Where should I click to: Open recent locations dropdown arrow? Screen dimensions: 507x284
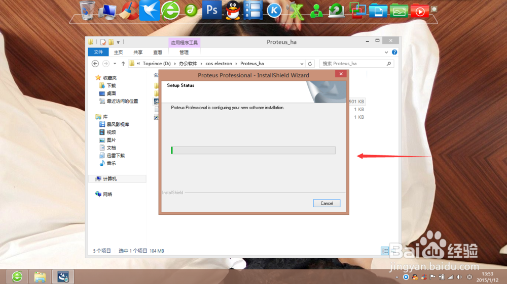115,64
